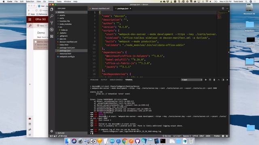Switch to devcon-manifest.xml editor tab

tap(100, 8)
